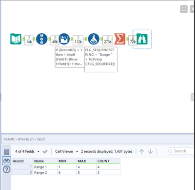195x190 pixels.
Task: Click the fit-to-screen canvas button
Action: click(184, 9)
